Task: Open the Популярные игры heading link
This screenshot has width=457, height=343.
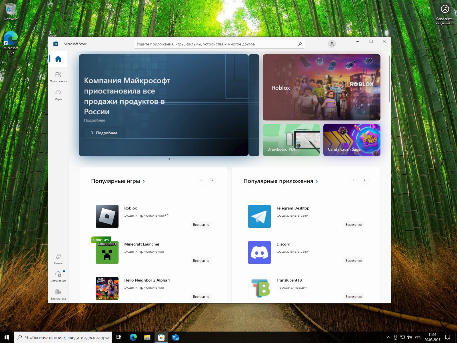Action: [x=115, y=181]
